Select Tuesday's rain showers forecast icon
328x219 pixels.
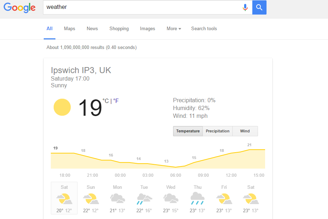pos(144,199)
